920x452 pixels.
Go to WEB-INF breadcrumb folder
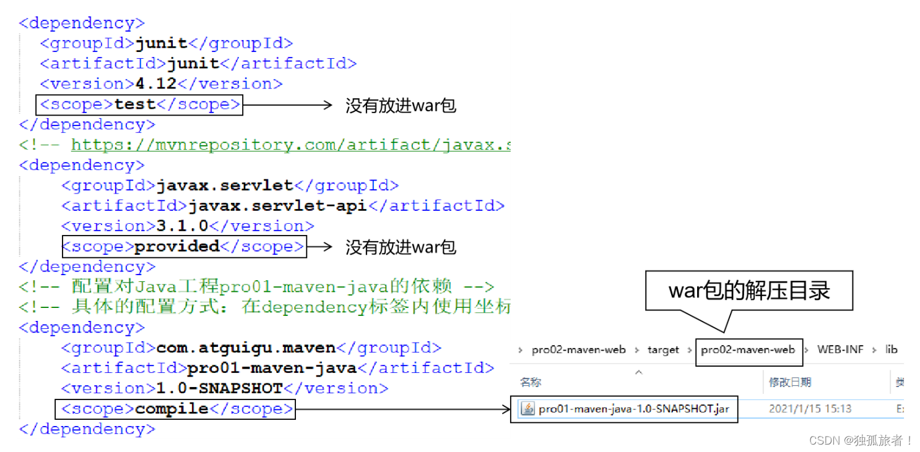(840, 350)
